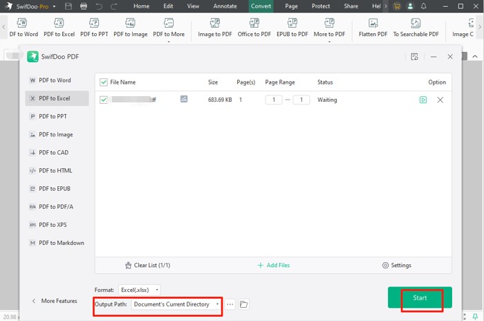This screenshot has height=321, width=484.
Task: Click Add Files
Action: (274, 266)
